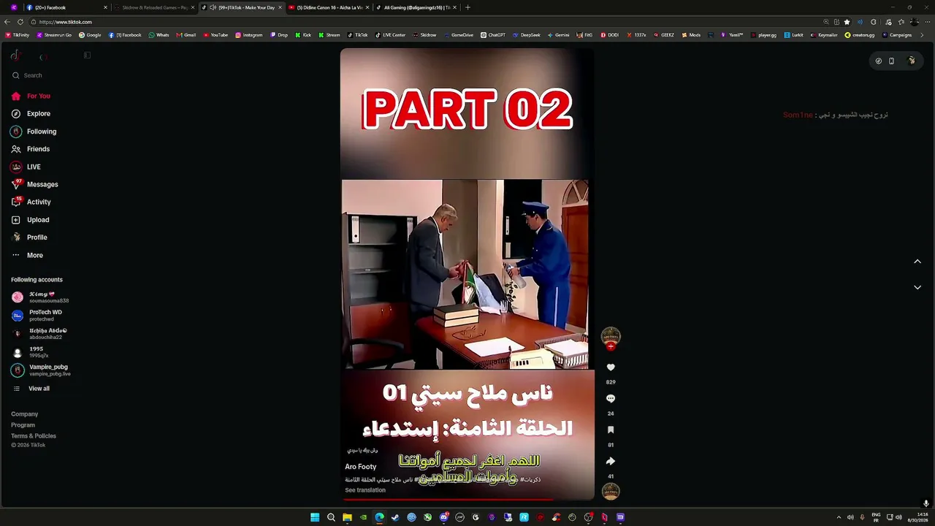The height and width of the screenshot is (526, 935).
Task: Bookmark this page with the star icon
Action: [x=847, y=22]
